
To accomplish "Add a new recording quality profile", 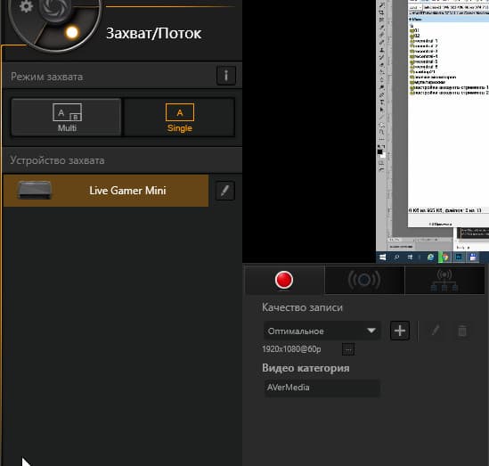I will coord(400,331).
